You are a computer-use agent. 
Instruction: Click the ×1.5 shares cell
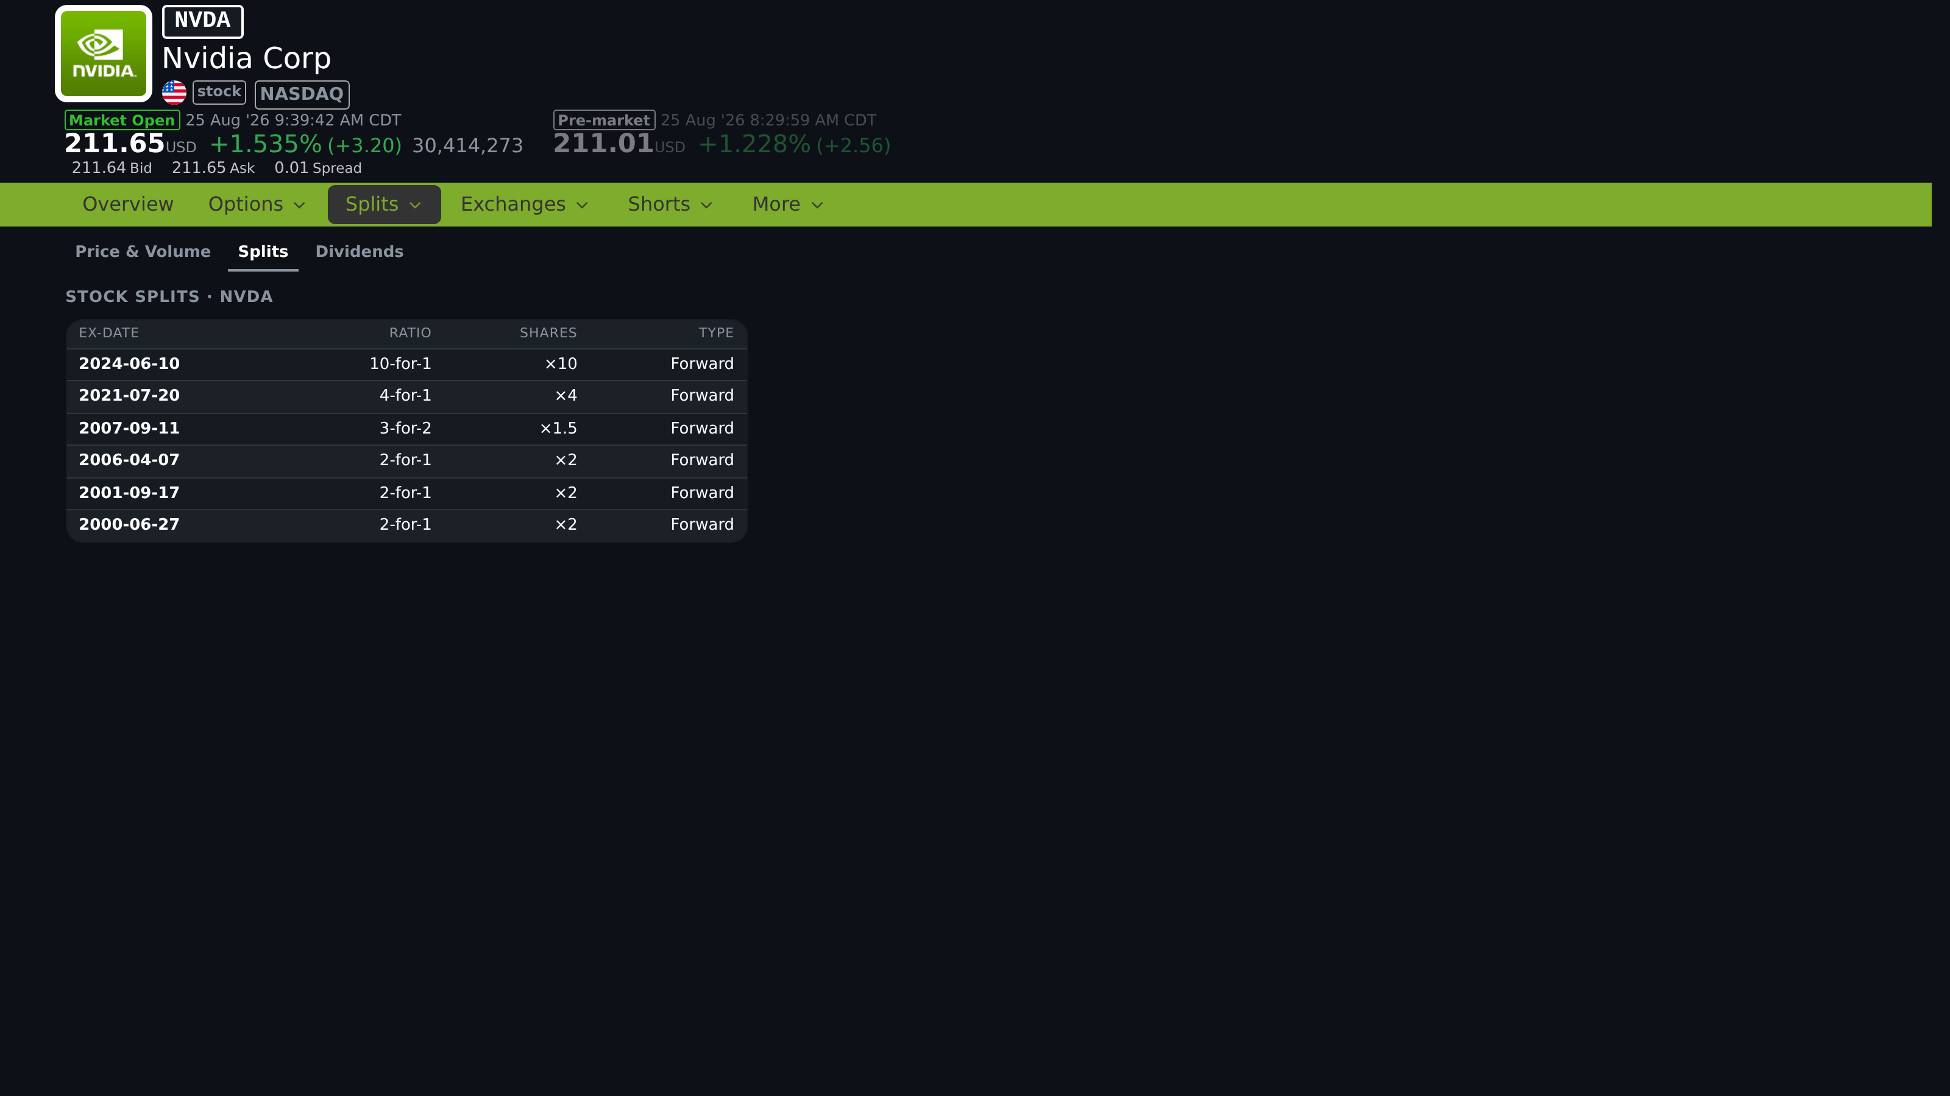(x=559, y=428)
